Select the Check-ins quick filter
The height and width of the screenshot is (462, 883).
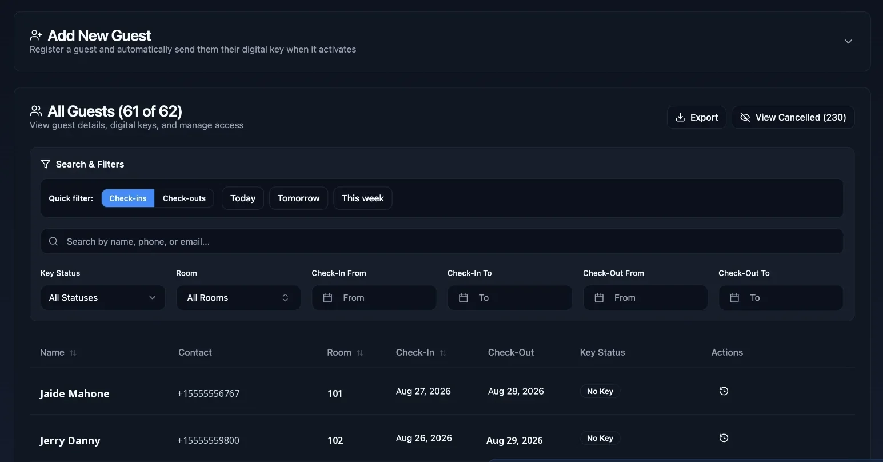click(x=128, y=198)
